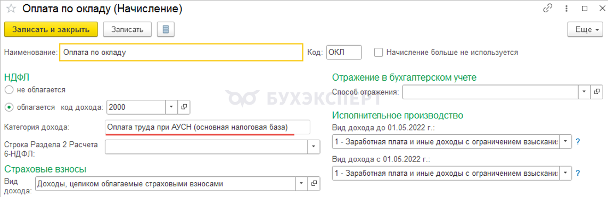
Task: Expand the Страховые взносы Вид дохода dropdown
Action: pyautogui.click(x=302, y=184)
